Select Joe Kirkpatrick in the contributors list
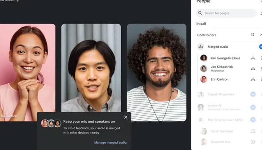Viewport: 262px width, 150px height. [222, 68]
